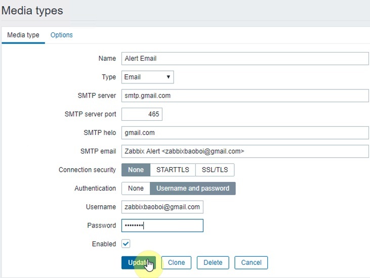The width and height of the screenshot is (370, 278).
Task: Uncheck the Enabled checkbox
Action: click(126, 244)
